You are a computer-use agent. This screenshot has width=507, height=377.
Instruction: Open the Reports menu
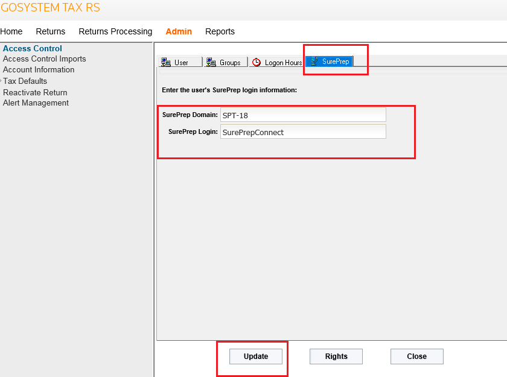tap(220, 31)
